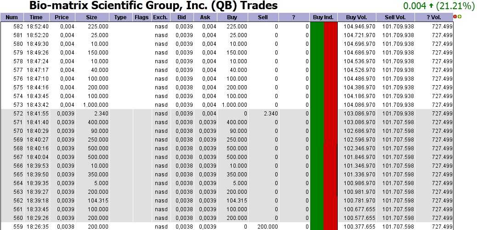This screenshot has height=230, width=477.
Task: Click nasd exchange in trade 582
Action: (x=161, y=27)
